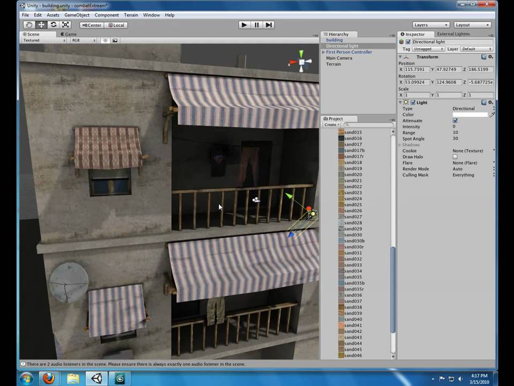Toggle scene lighting with the sun icon

pos(105,40)
